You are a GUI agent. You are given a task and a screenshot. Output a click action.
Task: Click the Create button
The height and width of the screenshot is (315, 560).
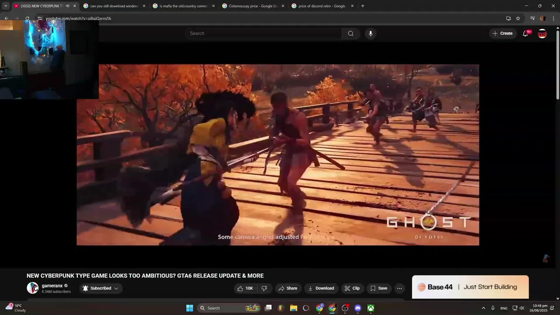coord(502,33)
